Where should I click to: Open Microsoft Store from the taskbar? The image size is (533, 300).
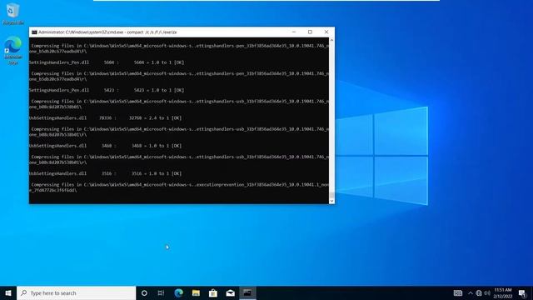[213, 292]
